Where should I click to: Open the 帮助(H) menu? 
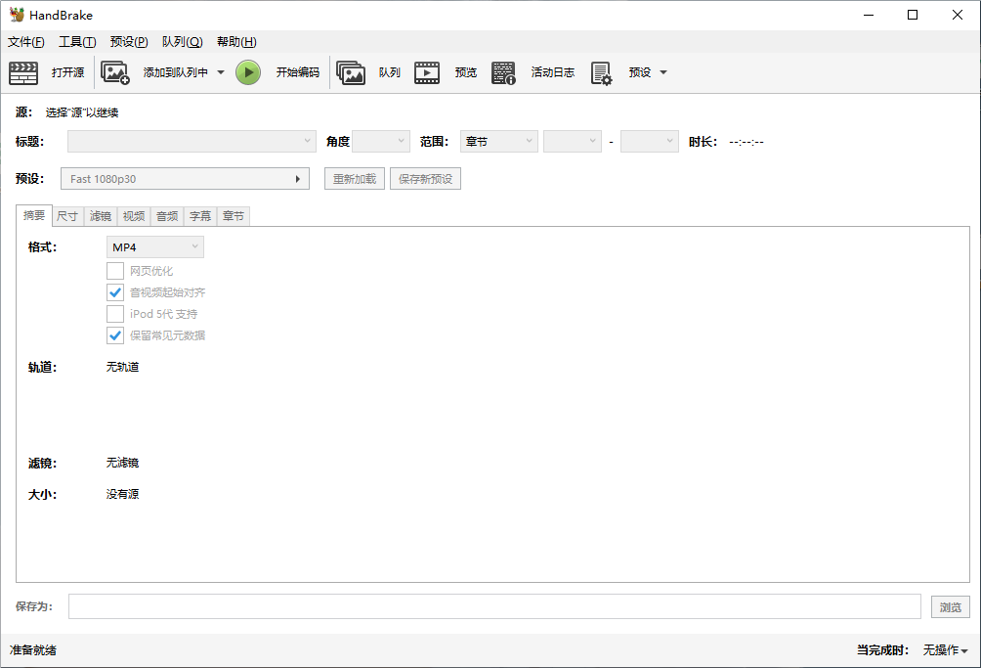236,42
